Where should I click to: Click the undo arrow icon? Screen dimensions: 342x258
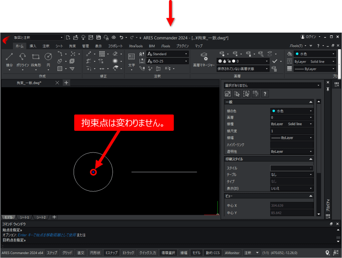[121, 38]
